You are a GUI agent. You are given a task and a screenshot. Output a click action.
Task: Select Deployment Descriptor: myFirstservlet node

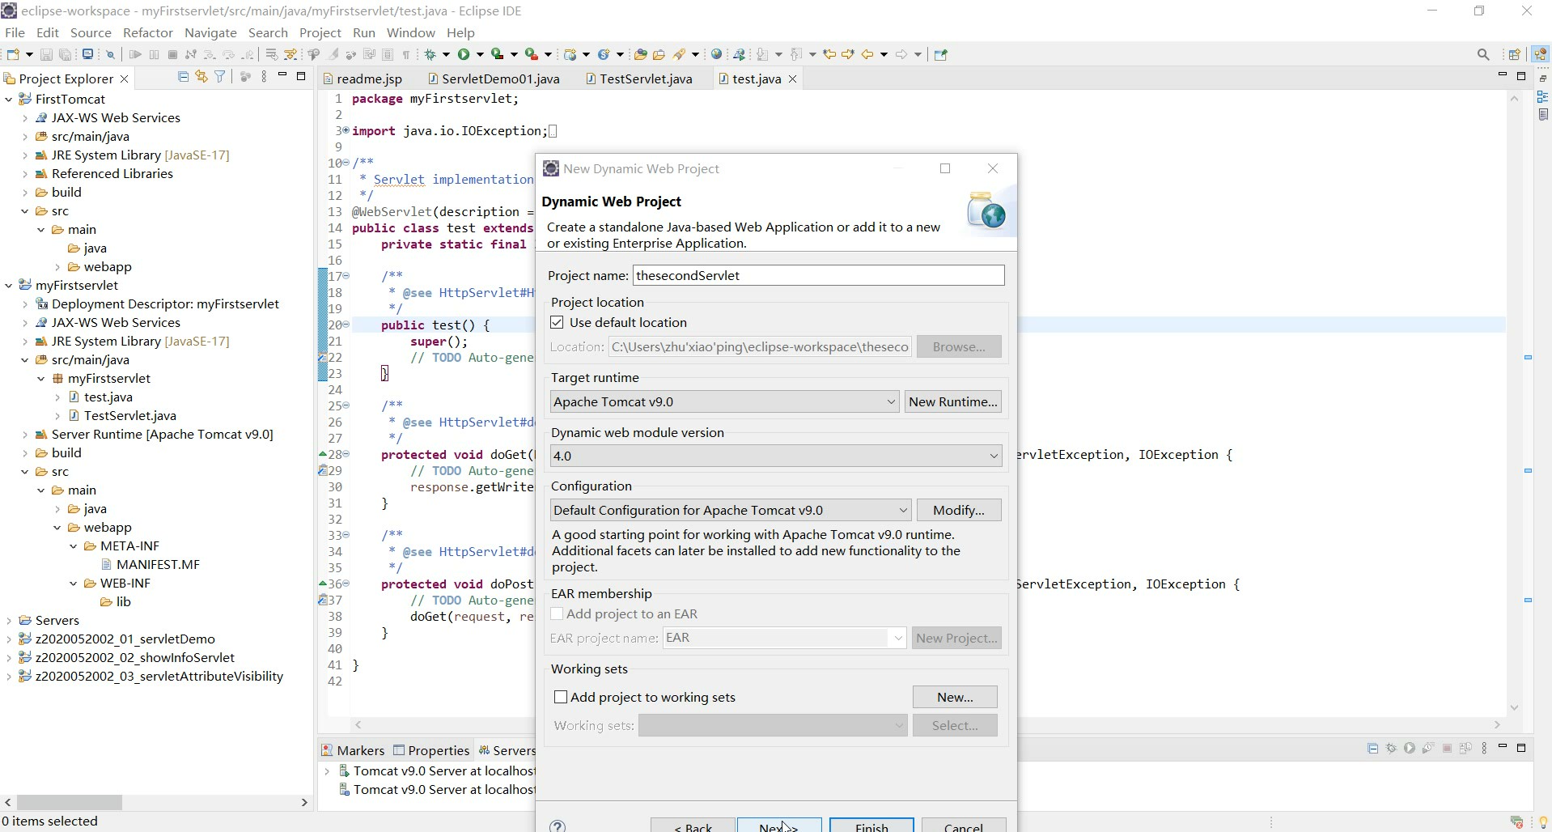(x=158, y=304)
